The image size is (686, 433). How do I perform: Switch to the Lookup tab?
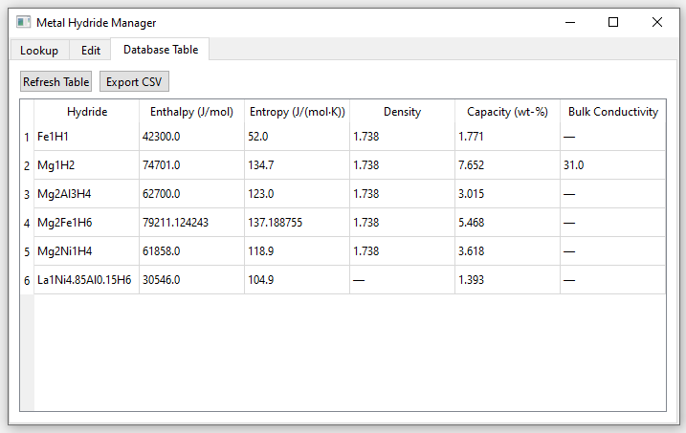coord(39,50)
